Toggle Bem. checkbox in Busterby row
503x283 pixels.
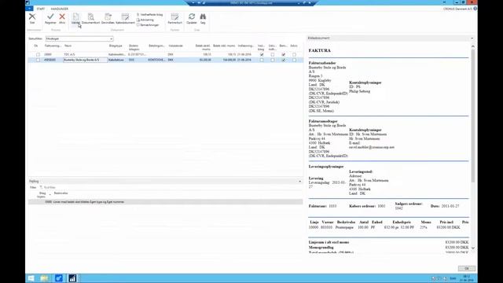[x=283, y=60]
